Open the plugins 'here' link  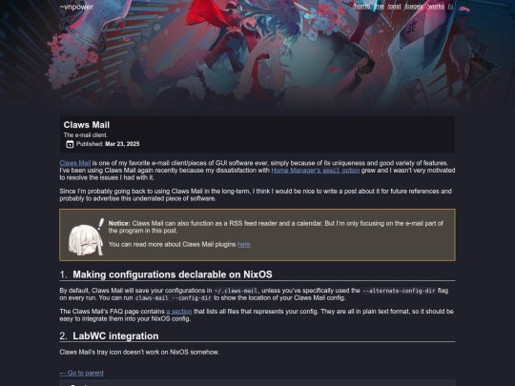tap(244, 244)
